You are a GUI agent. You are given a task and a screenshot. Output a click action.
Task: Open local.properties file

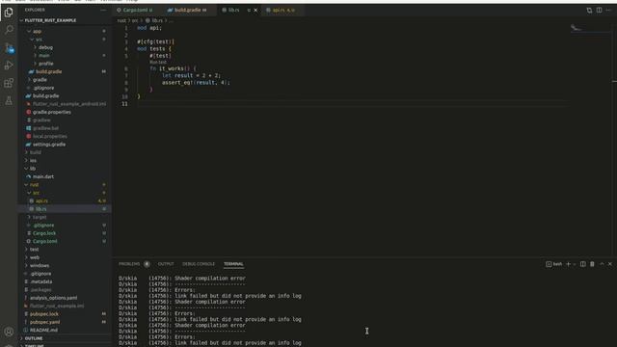click(50, 136)
